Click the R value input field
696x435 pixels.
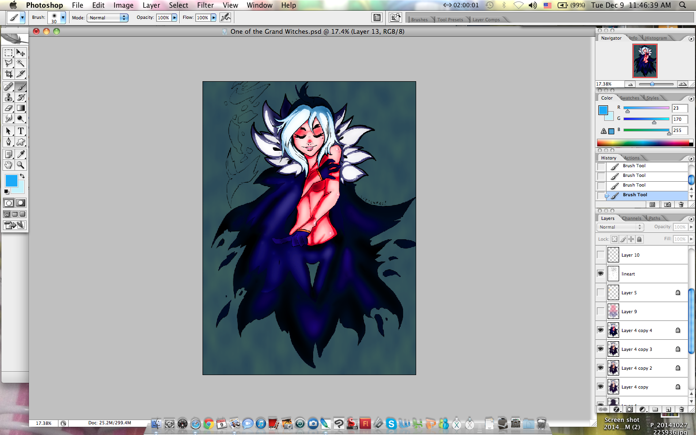point(680,108)
